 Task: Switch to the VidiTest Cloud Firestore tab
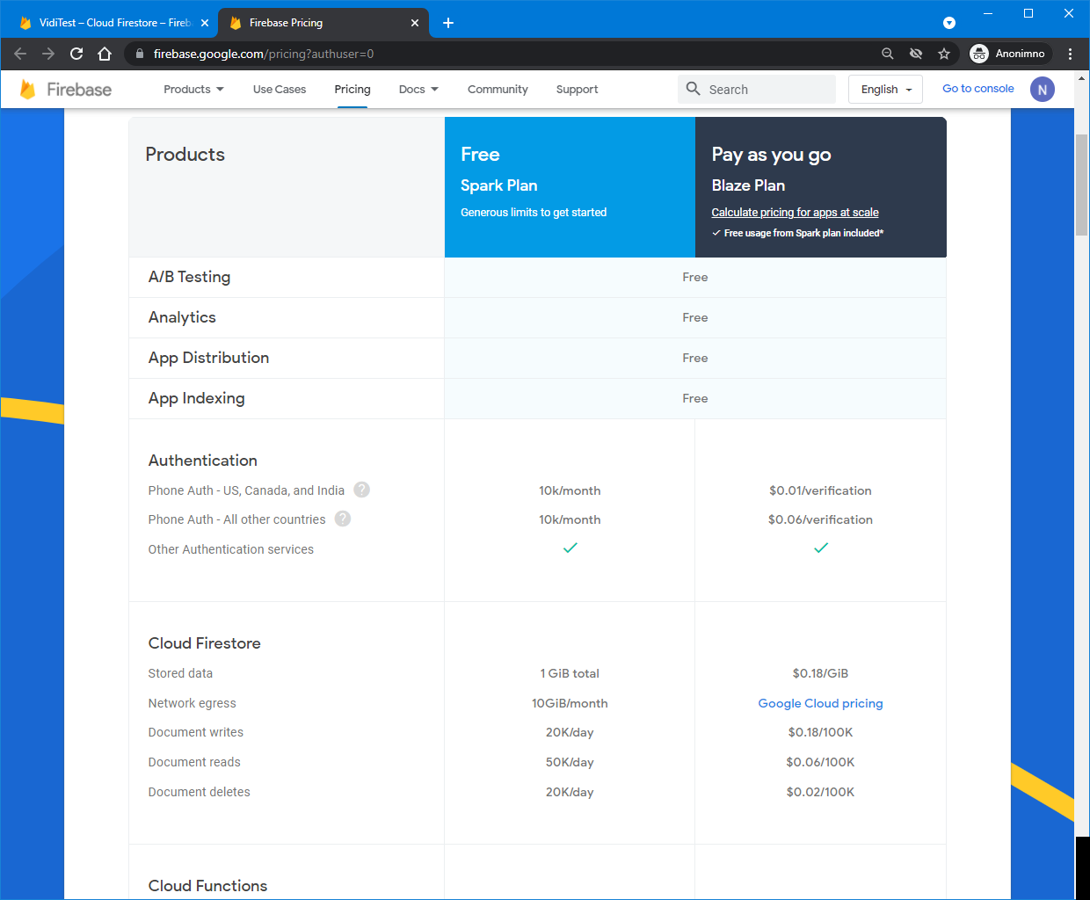click(x=113, y=23)
